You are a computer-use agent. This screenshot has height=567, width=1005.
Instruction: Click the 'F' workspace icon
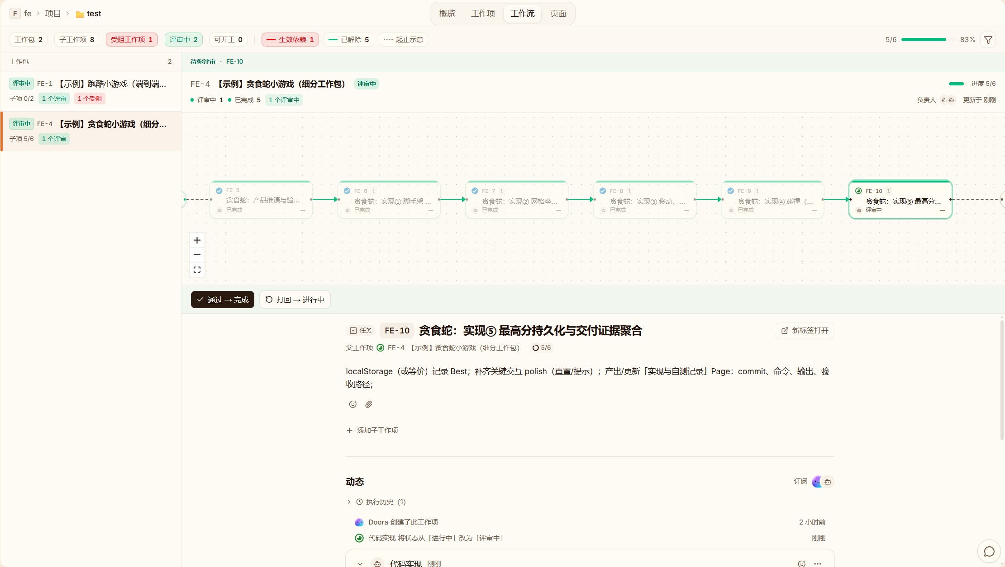pyautogui.click(x=15, y=14)
